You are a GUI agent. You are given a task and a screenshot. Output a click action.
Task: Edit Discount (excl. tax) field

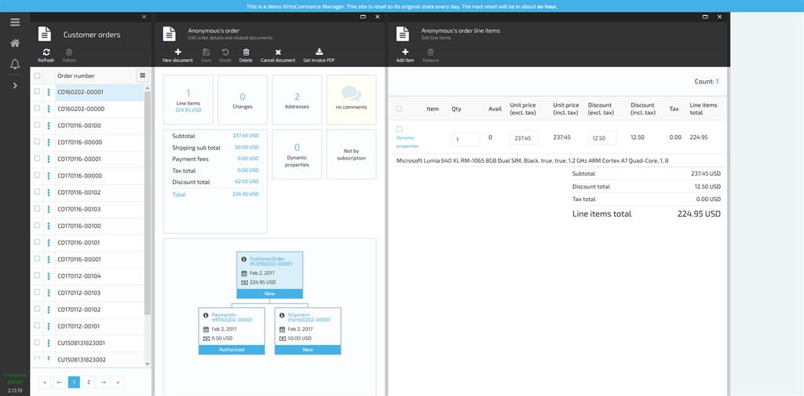pos(602,138)
